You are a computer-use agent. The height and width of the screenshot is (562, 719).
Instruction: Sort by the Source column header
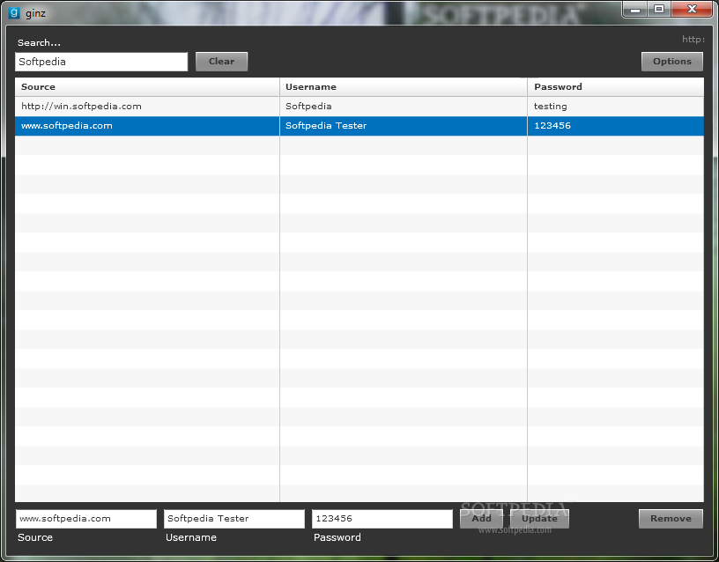click(x=147, y=87)
